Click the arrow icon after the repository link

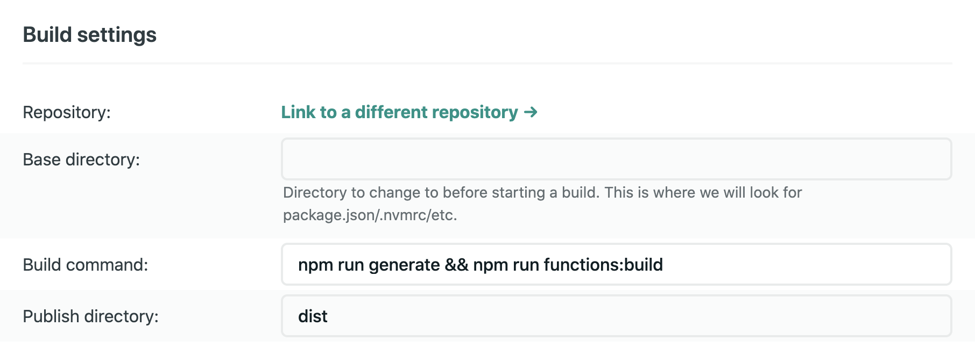tap(531, 112)
